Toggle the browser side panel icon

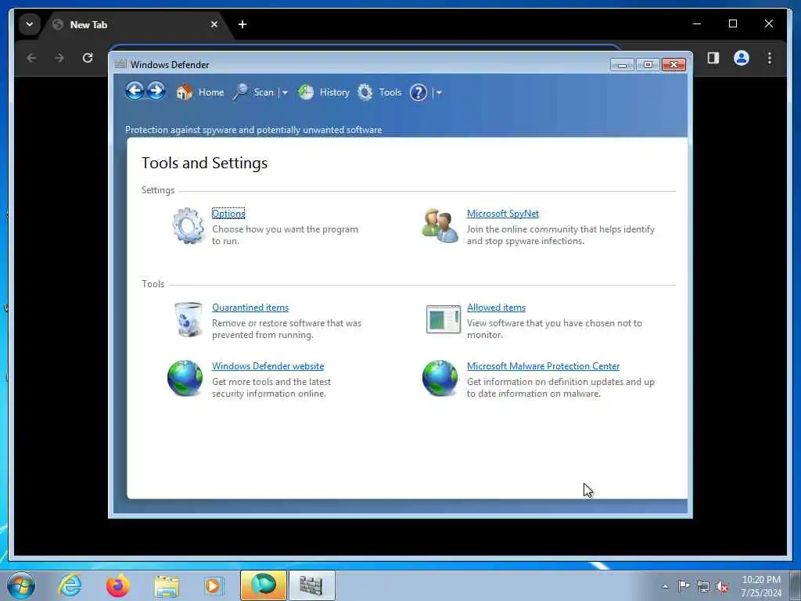point(713,58)
